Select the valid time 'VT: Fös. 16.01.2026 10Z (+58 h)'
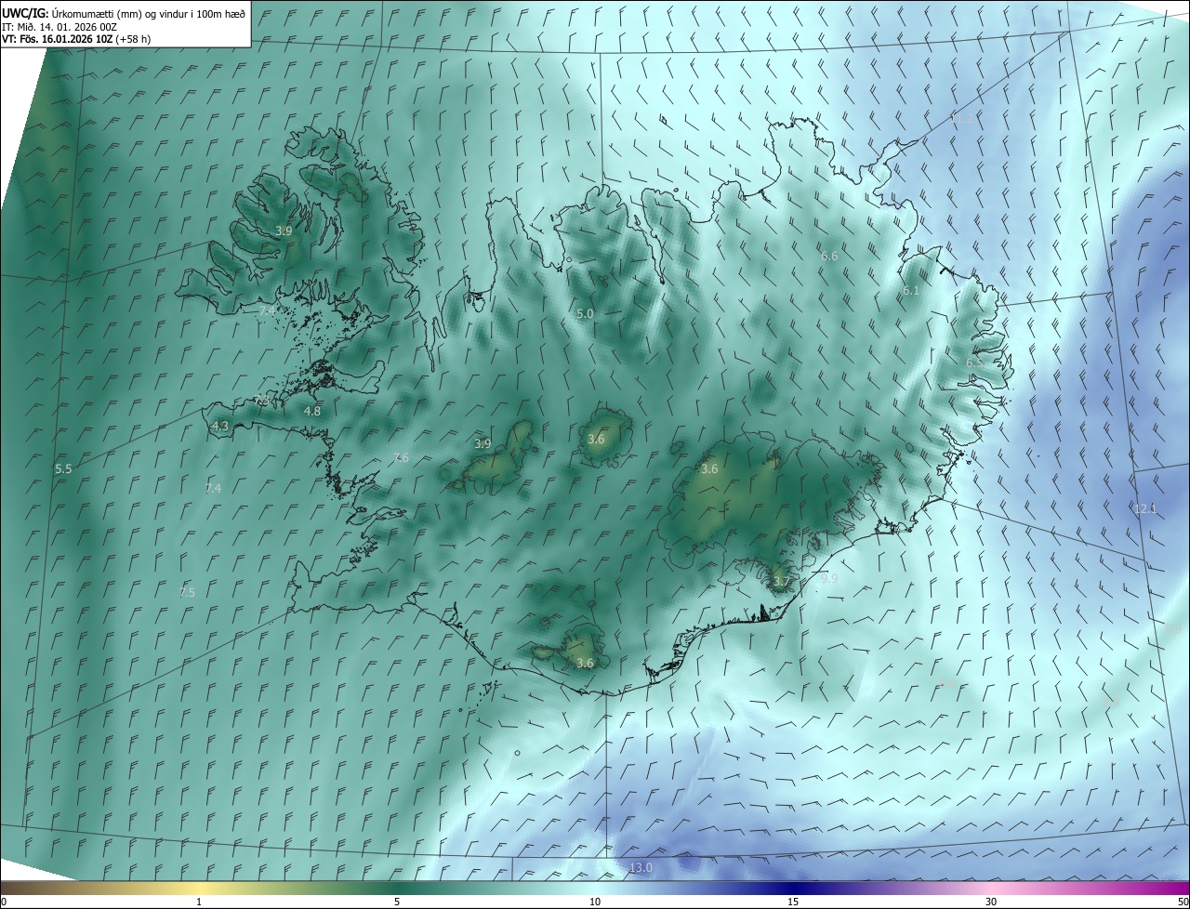Image resolution: width=1190 pixels, height=909 pixels. click(x=76, y=39)
